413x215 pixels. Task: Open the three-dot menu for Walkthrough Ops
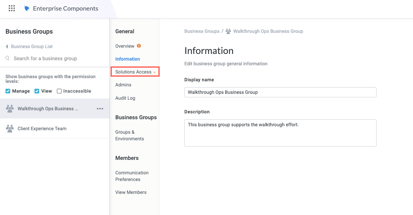pos(100,109)
